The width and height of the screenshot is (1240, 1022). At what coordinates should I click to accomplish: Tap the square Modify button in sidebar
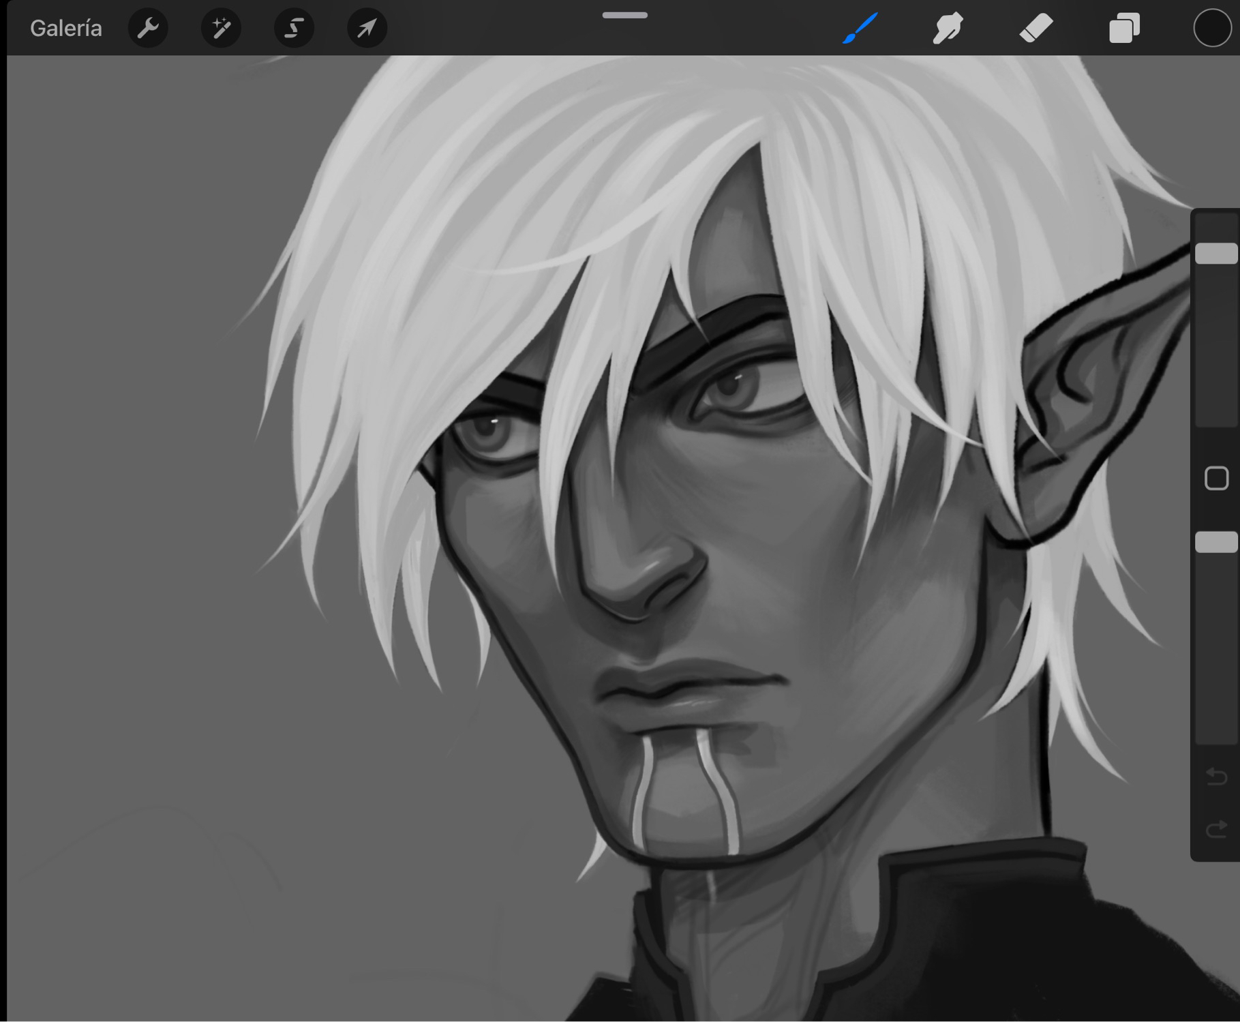(x=1217, y=479)
